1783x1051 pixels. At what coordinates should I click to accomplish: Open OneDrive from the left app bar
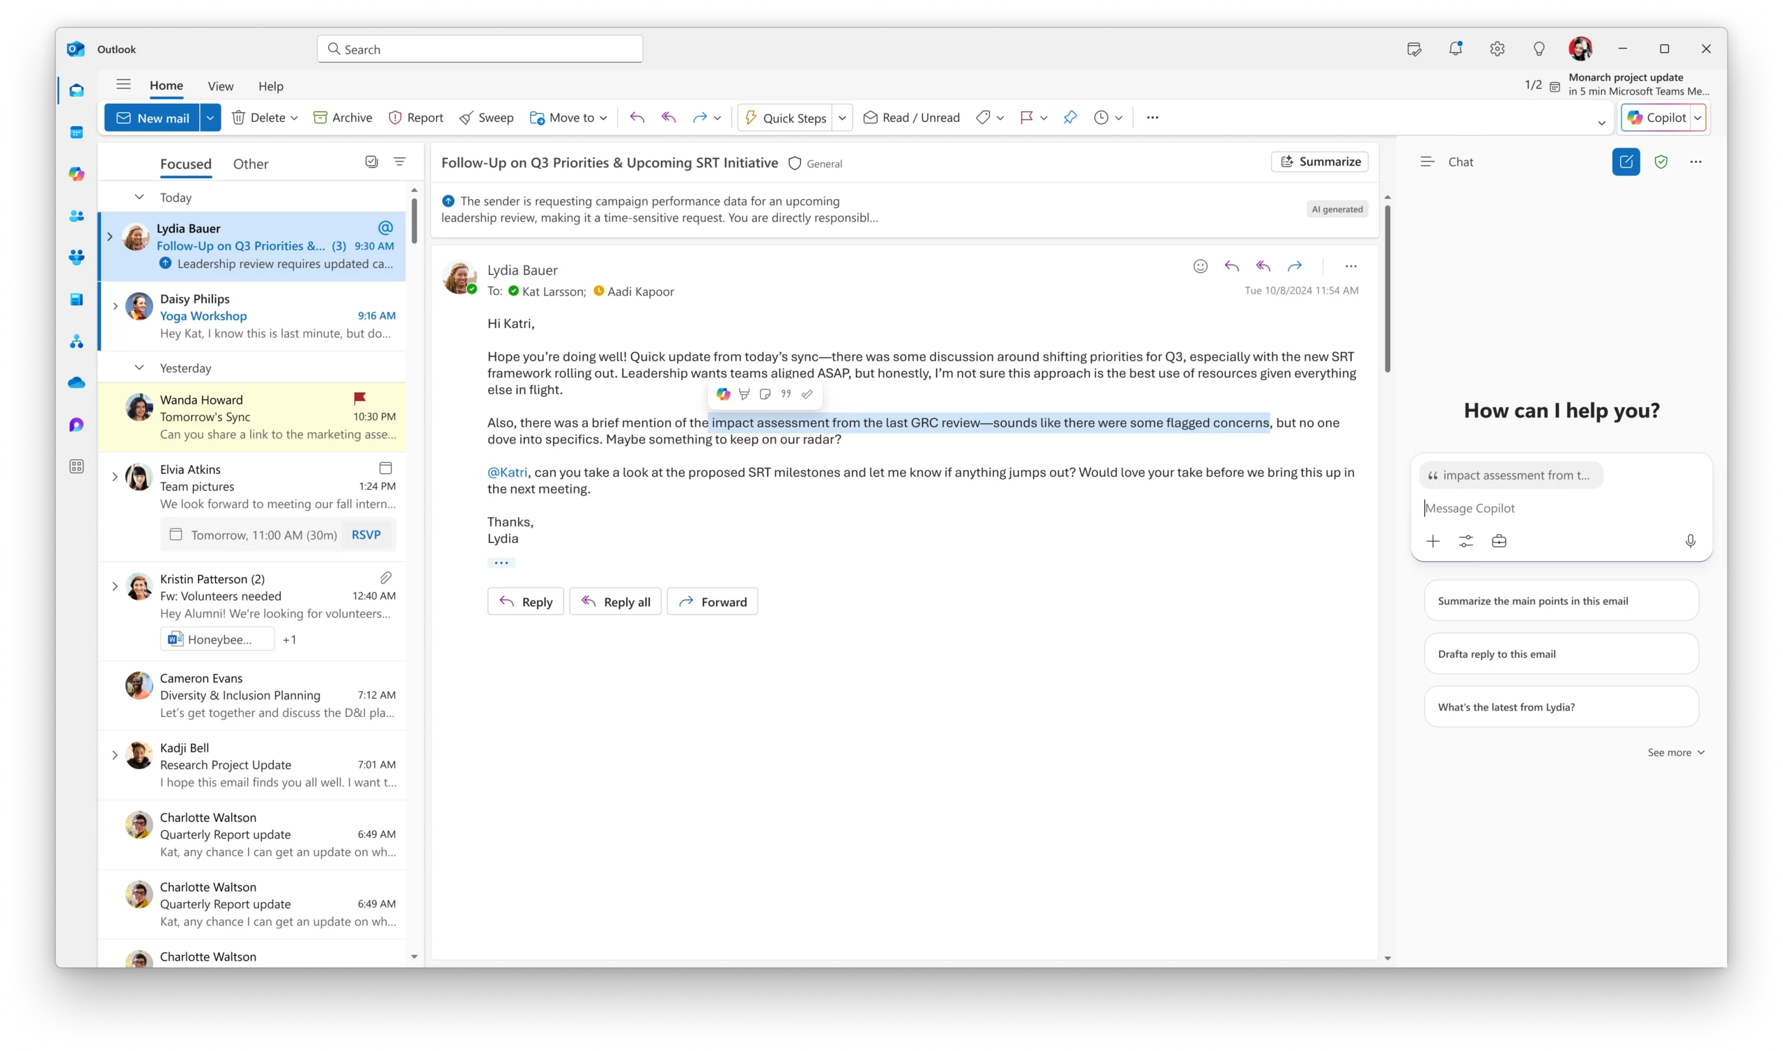pyautogui.click(x=77, y=383)
